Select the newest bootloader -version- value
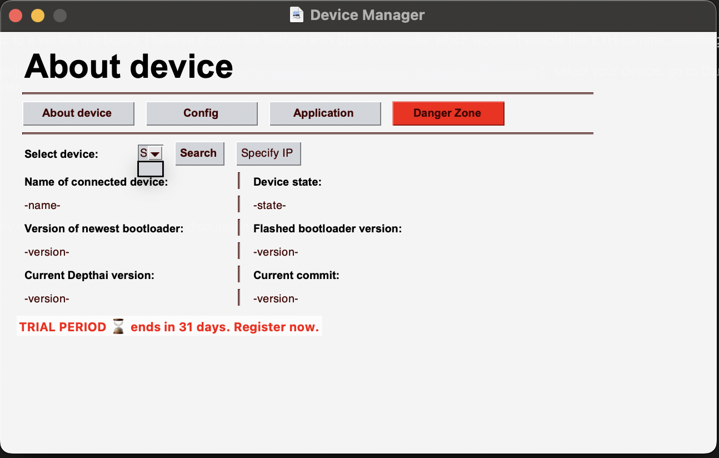This screenshot has width=719, height=458. 47,252
